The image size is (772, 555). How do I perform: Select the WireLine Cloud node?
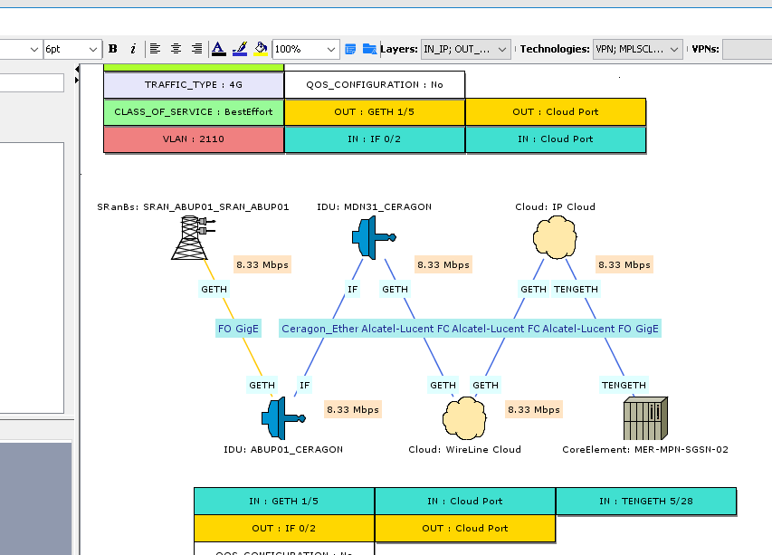point(463,419)
